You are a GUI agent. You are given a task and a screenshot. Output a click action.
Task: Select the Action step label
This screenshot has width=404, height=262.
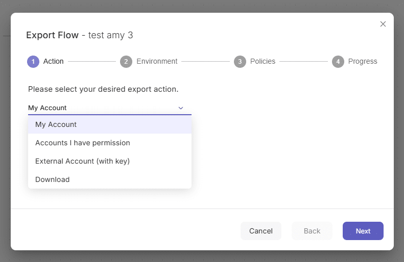[x=53, y=61]
